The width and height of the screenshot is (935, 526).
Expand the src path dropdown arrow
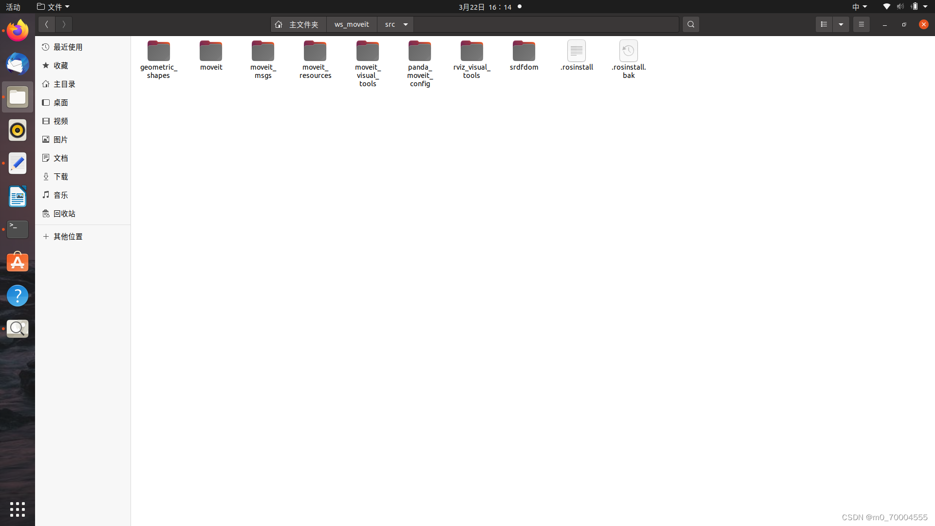[406, 24]
